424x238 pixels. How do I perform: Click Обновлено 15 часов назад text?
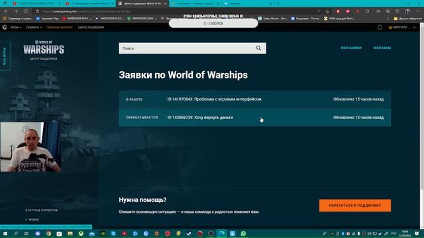point(358,99)
